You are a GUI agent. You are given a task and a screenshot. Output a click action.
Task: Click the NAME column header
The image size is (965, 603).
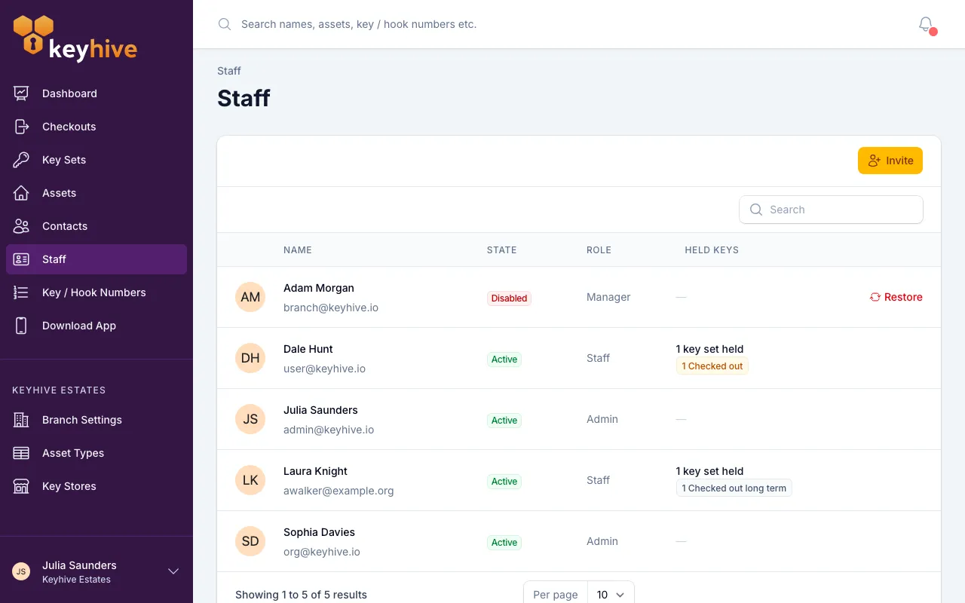[298, 249]
